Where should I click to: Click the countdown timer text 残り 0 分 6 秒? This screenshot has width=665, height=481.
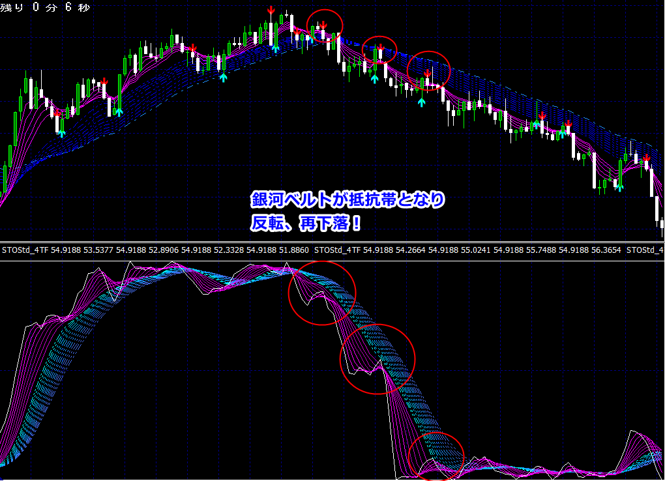[x=45, y=7]
